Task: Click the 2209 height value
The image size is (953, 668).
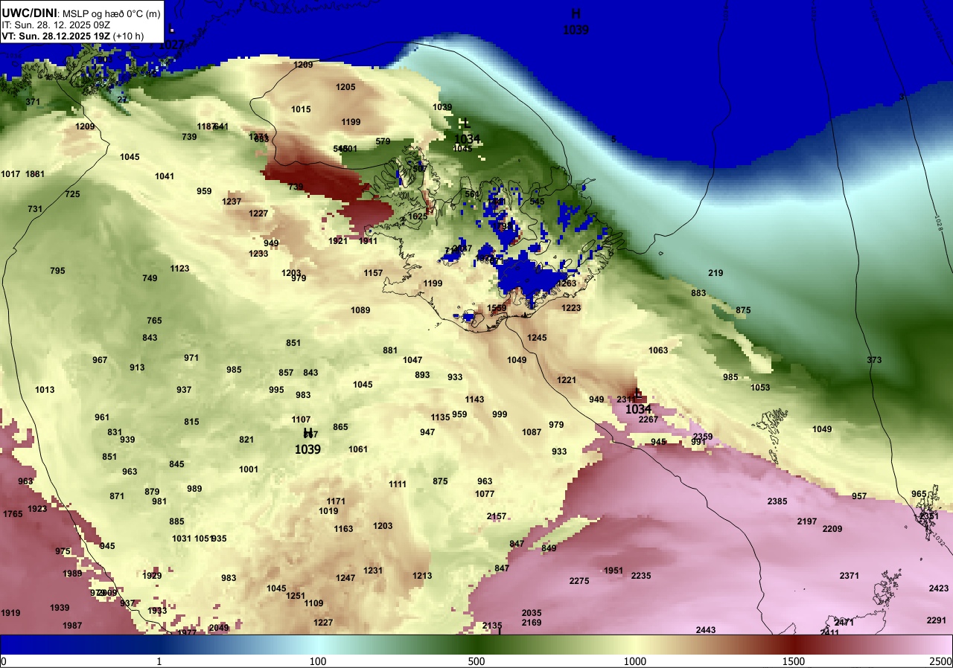Action: [x=832, y=529]
